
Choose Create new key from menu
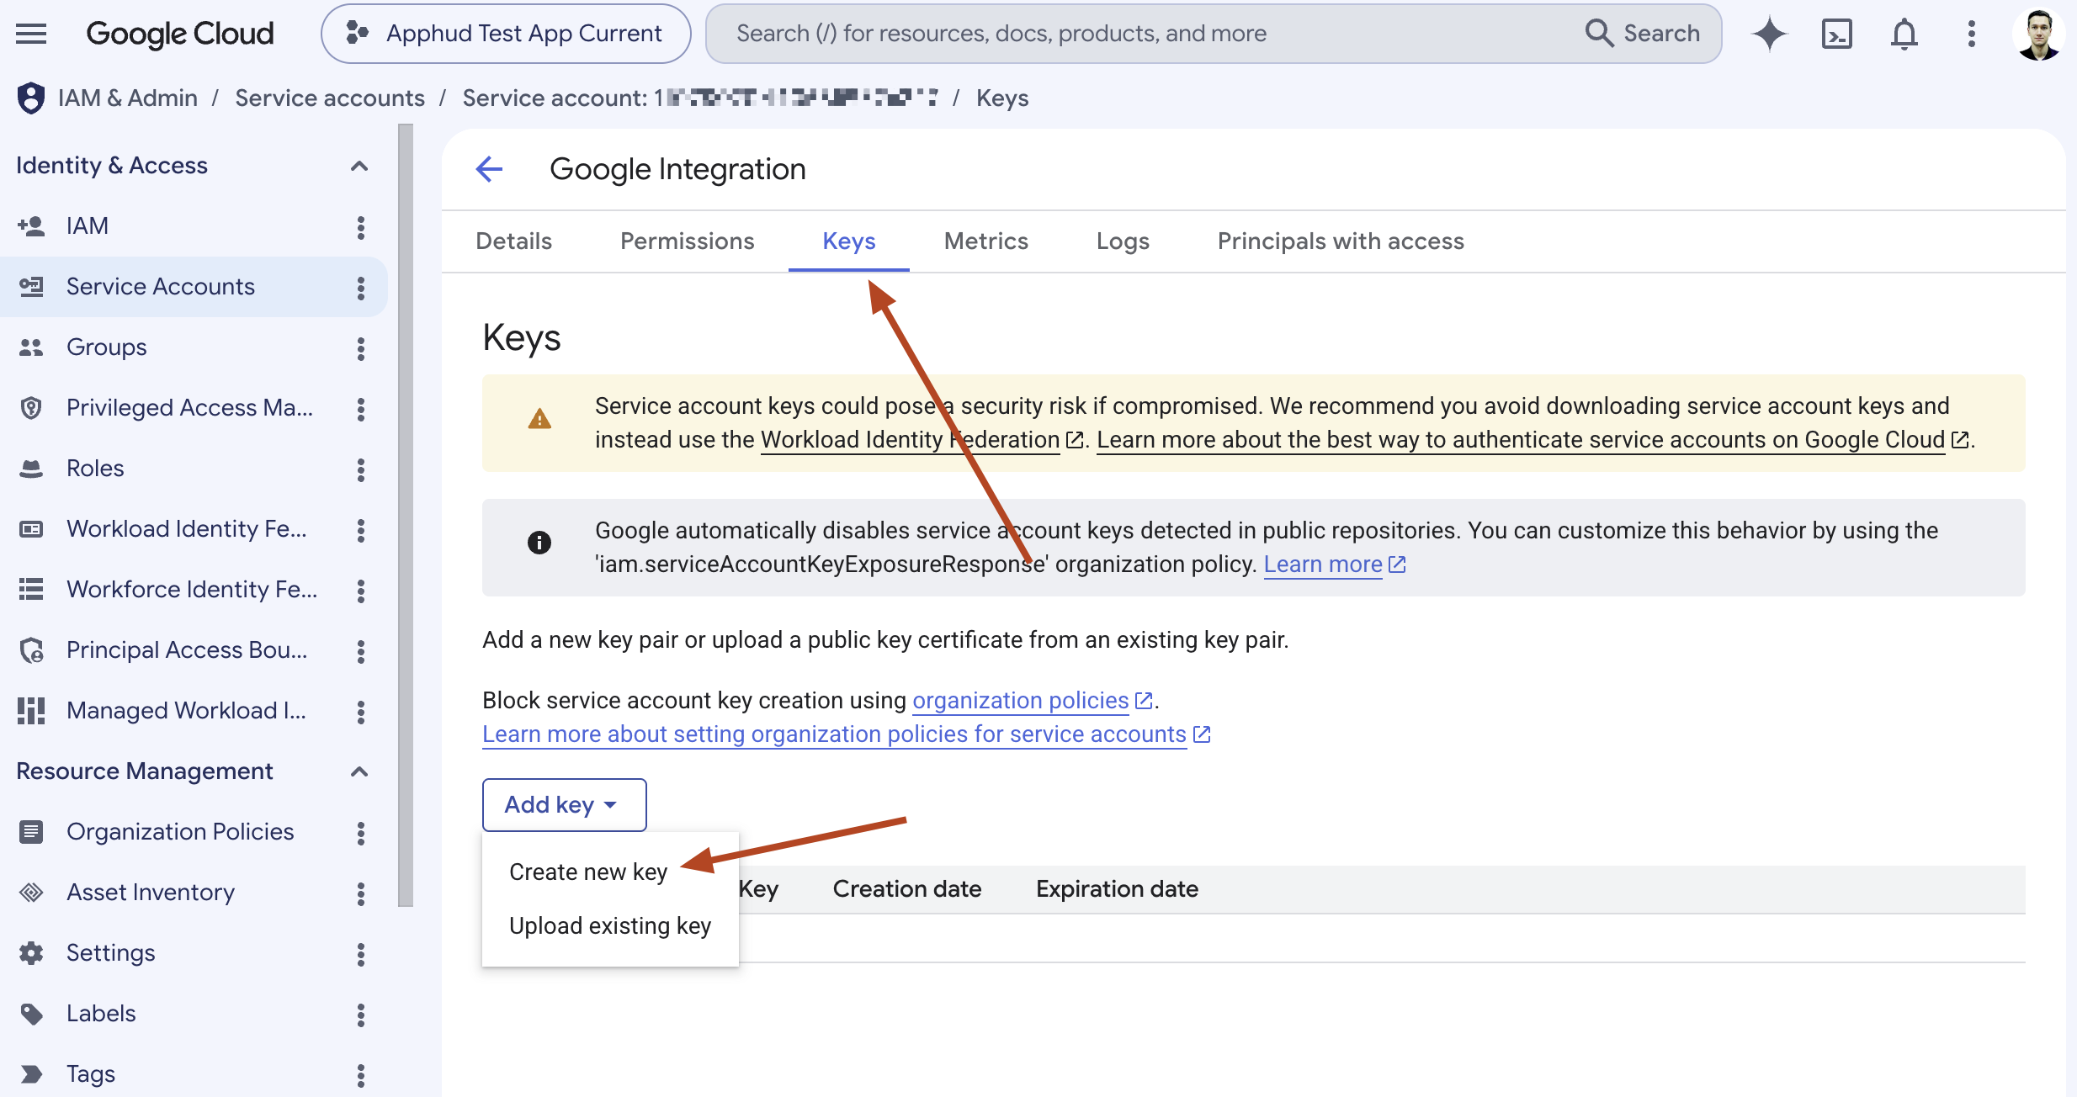[610, 872]
